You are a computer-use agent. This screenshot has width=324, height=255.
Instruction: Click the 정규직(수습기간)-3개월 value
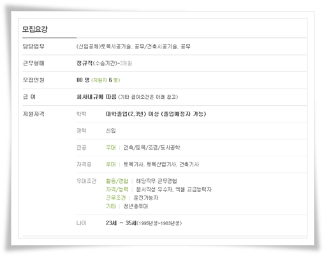pos(104,63)
